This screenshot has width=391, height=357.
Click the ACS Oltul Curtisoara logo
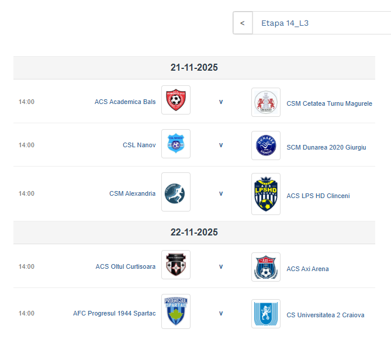[175, 265]
